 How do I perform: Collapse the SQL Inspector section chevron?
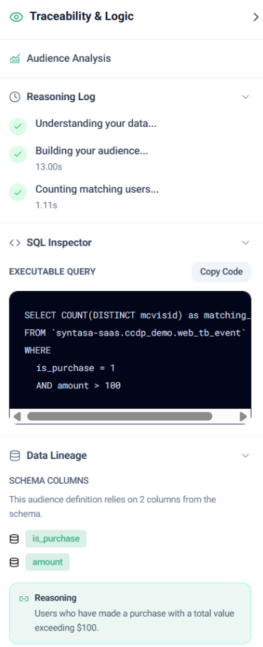tap(246, 243)
